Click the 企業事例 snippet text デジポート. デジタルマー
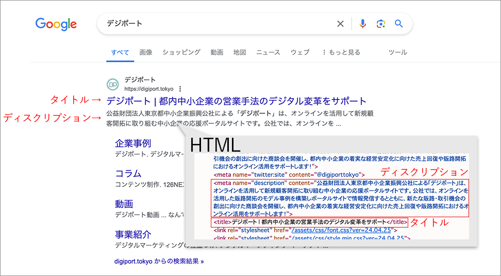501x276 pixels. (x=150, y=154)
